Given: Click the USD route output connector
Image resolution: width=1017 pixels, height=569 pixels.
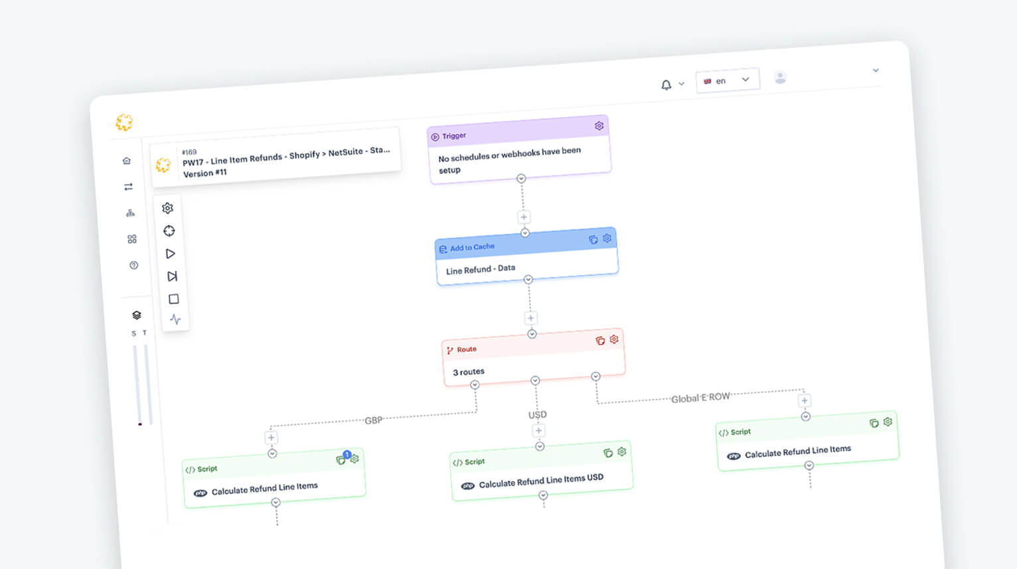Looking at the screenshot, I should click(x=535, y=380).
